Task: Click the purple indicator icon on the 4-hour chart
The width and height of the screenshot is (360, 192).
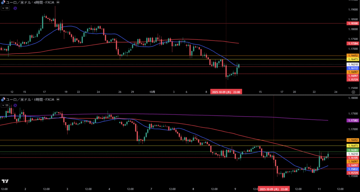Action: (x=15, y=8)
